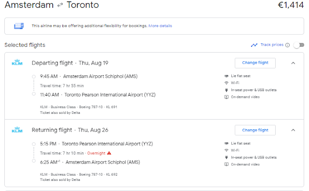Click the KLM logo on returning flight

tap(17, 130)
